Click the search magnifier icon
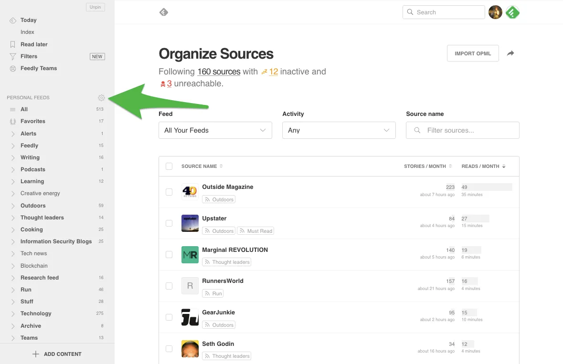 [x=410, y=12]
